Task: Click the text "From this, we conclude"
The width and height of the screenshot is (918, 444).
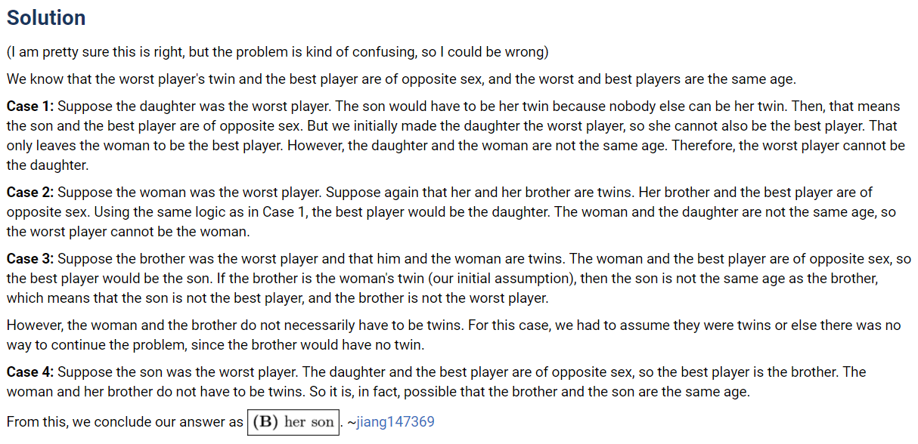Action: (125, 422)
